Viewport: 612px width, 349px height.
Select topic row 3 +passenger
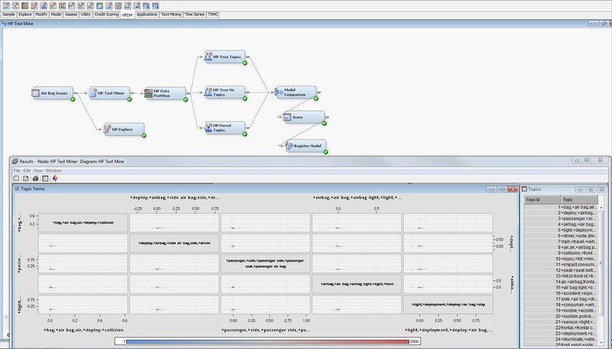click(x=561, y=218)
